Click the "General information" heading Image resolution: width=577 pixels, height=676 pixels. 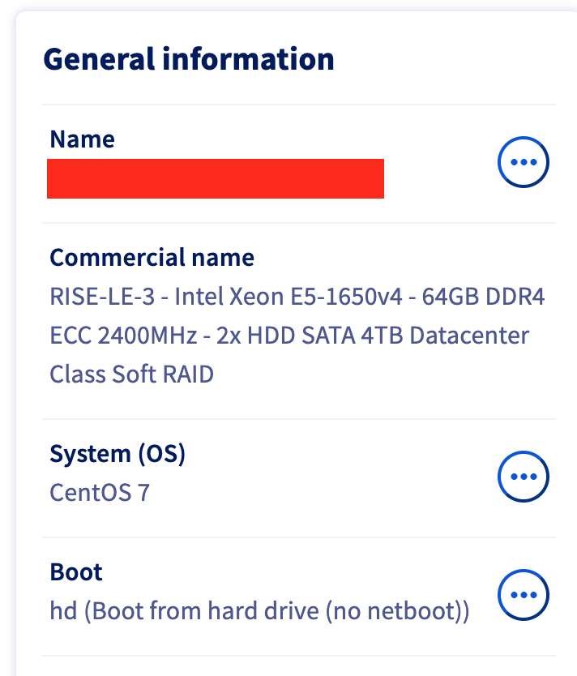(x=188, y=59)
